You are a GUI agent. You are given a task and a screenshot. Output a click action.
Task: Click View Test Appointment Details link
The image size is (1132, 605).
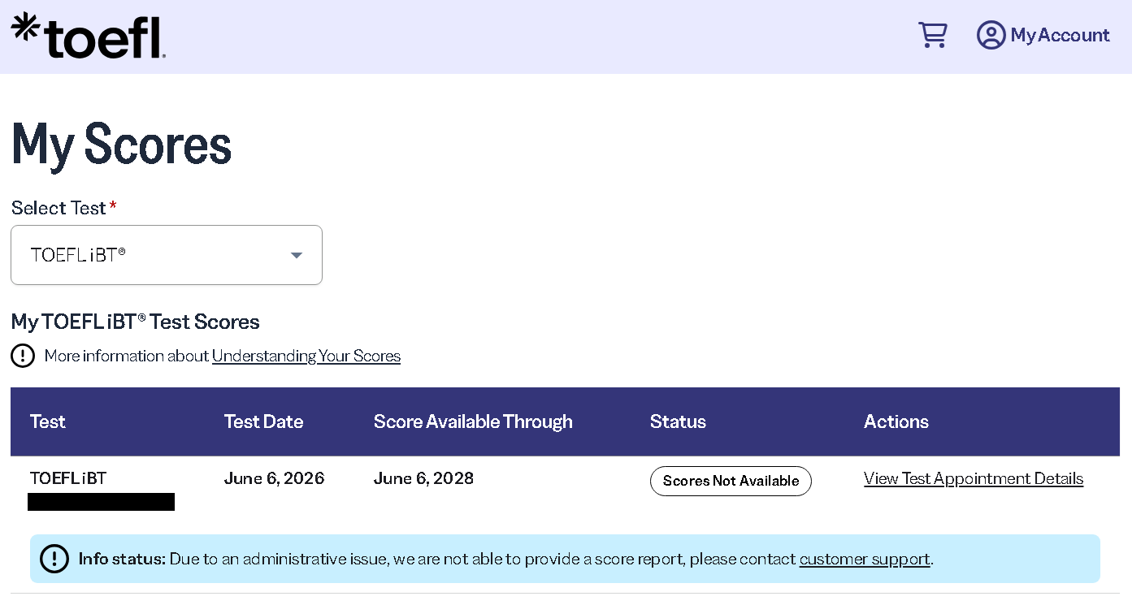[974, 478]
